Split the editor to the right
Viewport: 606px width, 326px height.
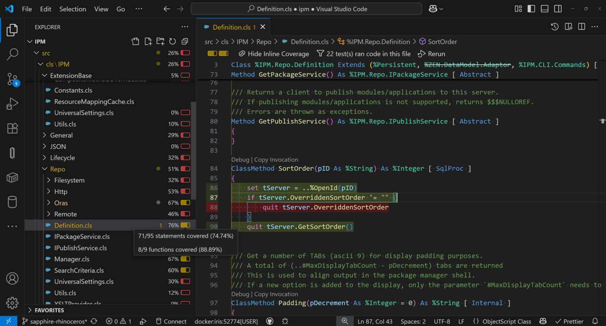pyautogui.click(x=582, y=27)
